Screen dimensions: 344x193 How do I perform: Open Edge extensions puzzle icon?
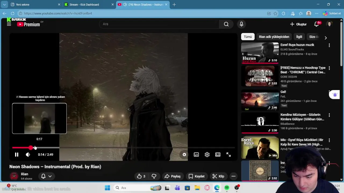[283, 13]
